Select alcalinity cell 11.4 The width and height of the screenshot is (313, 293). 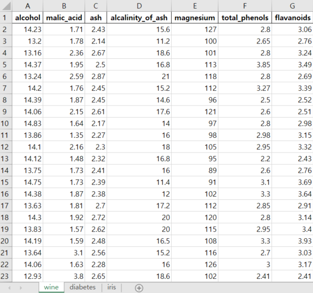(139, 182)
